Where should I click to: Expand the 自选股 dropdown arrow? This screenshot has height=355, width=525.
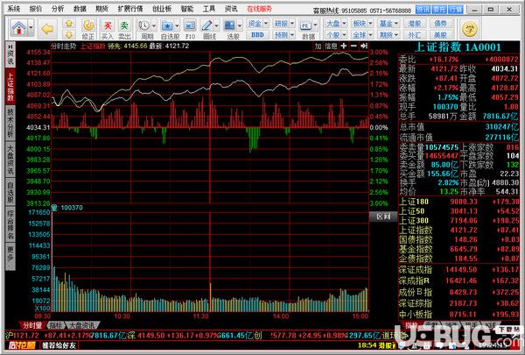[177, 25]
